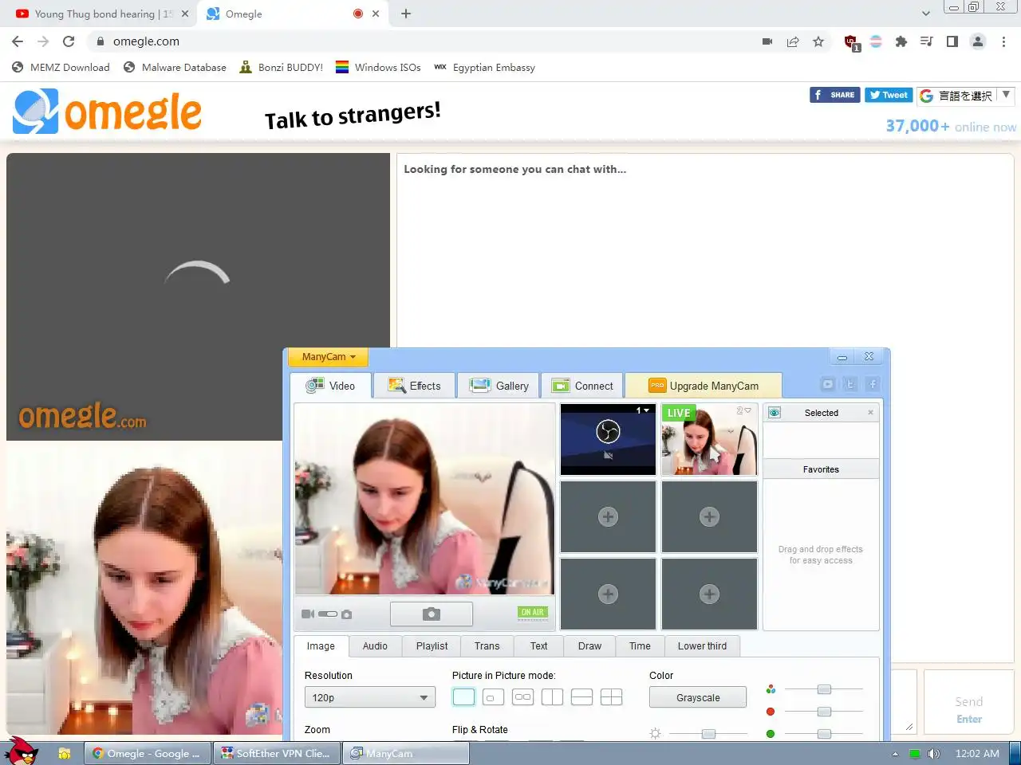Viewport: 1021px width, 765px height.
Task: Select horizontal split Picture in Picture mode
Action: pos(581,697)
